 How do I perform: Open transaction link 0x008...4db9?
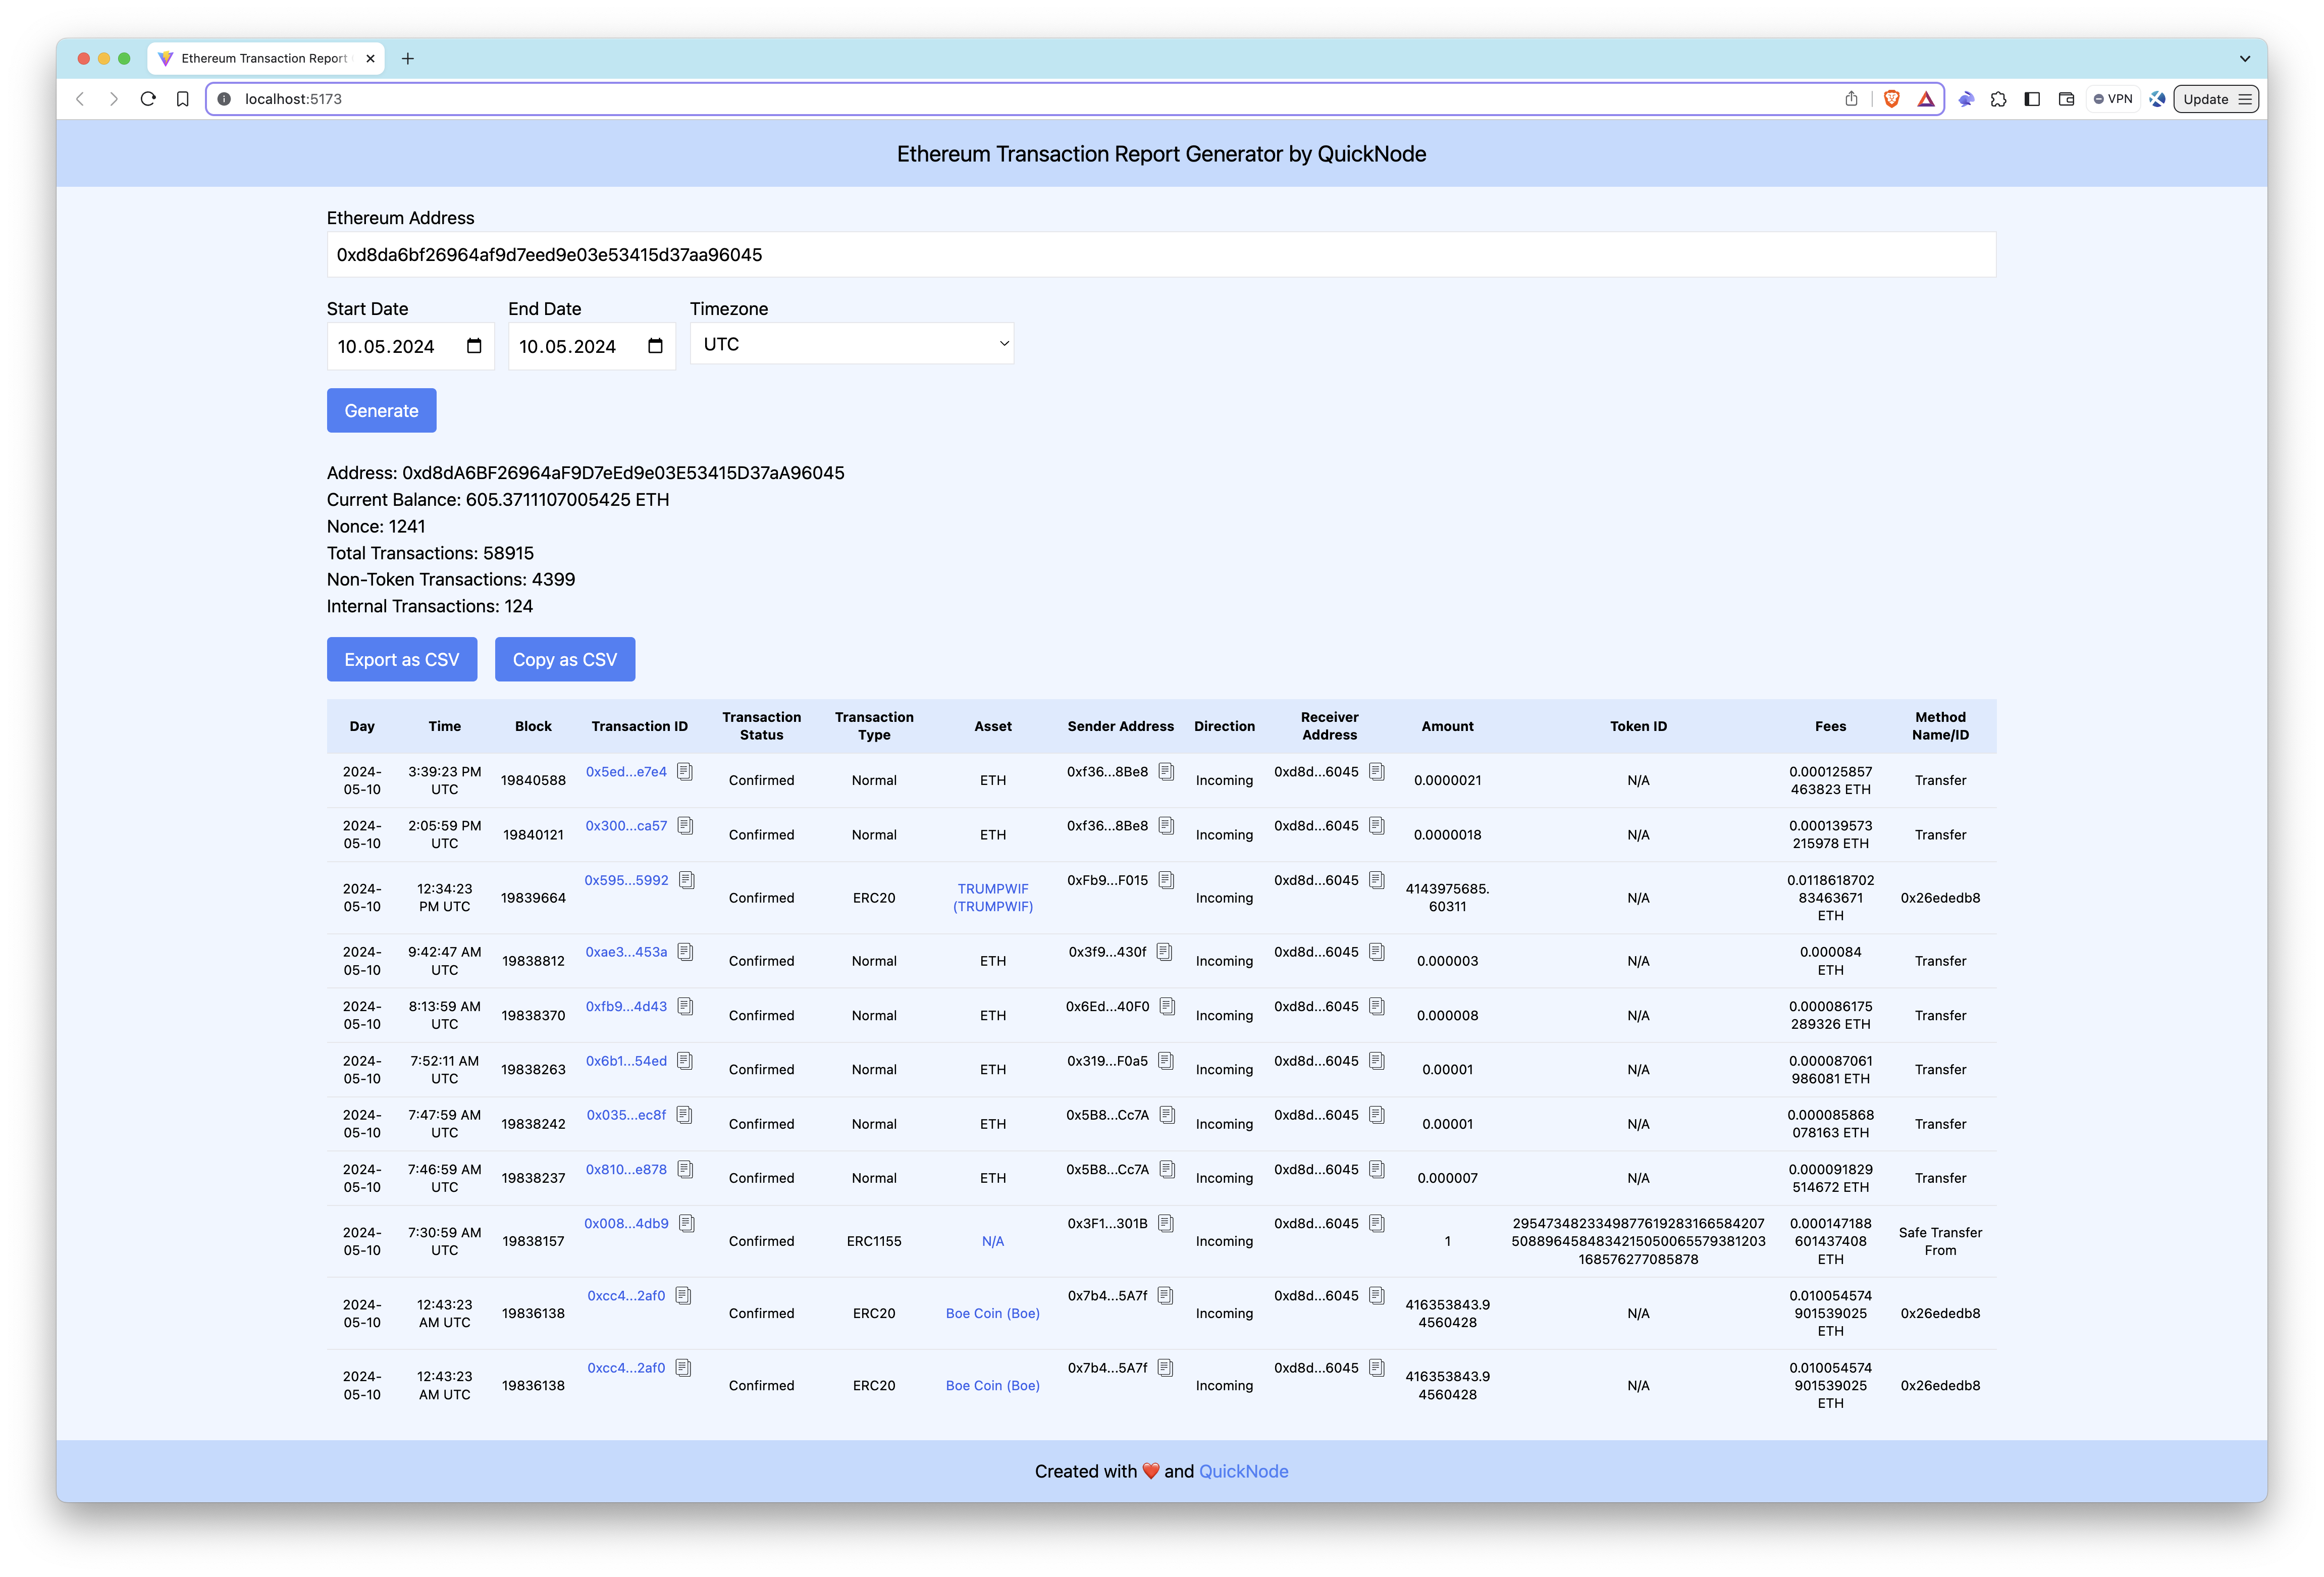click(626, 1223)
